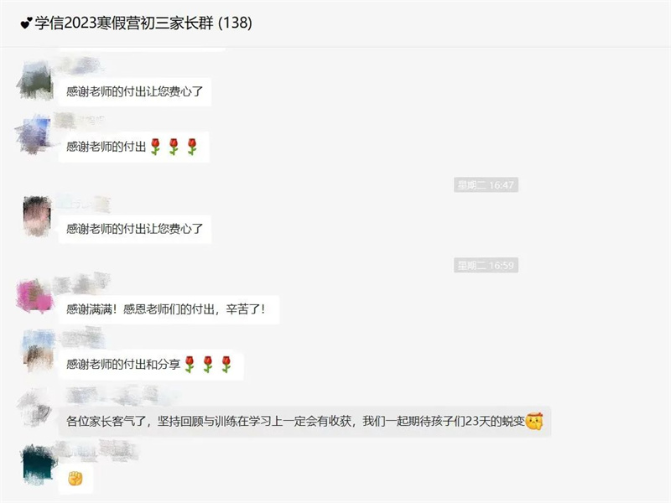This screenshot has width=671, height=503.
Task: Open the avatar next to 付出和分享 message
Action: (x=38, y=350)
